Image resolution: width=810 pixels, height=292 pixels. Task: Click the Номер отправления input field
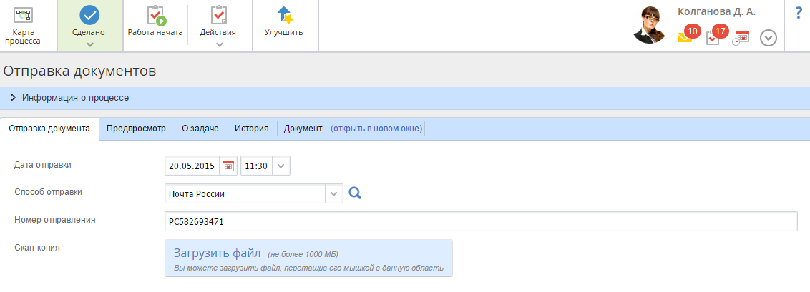480,222
